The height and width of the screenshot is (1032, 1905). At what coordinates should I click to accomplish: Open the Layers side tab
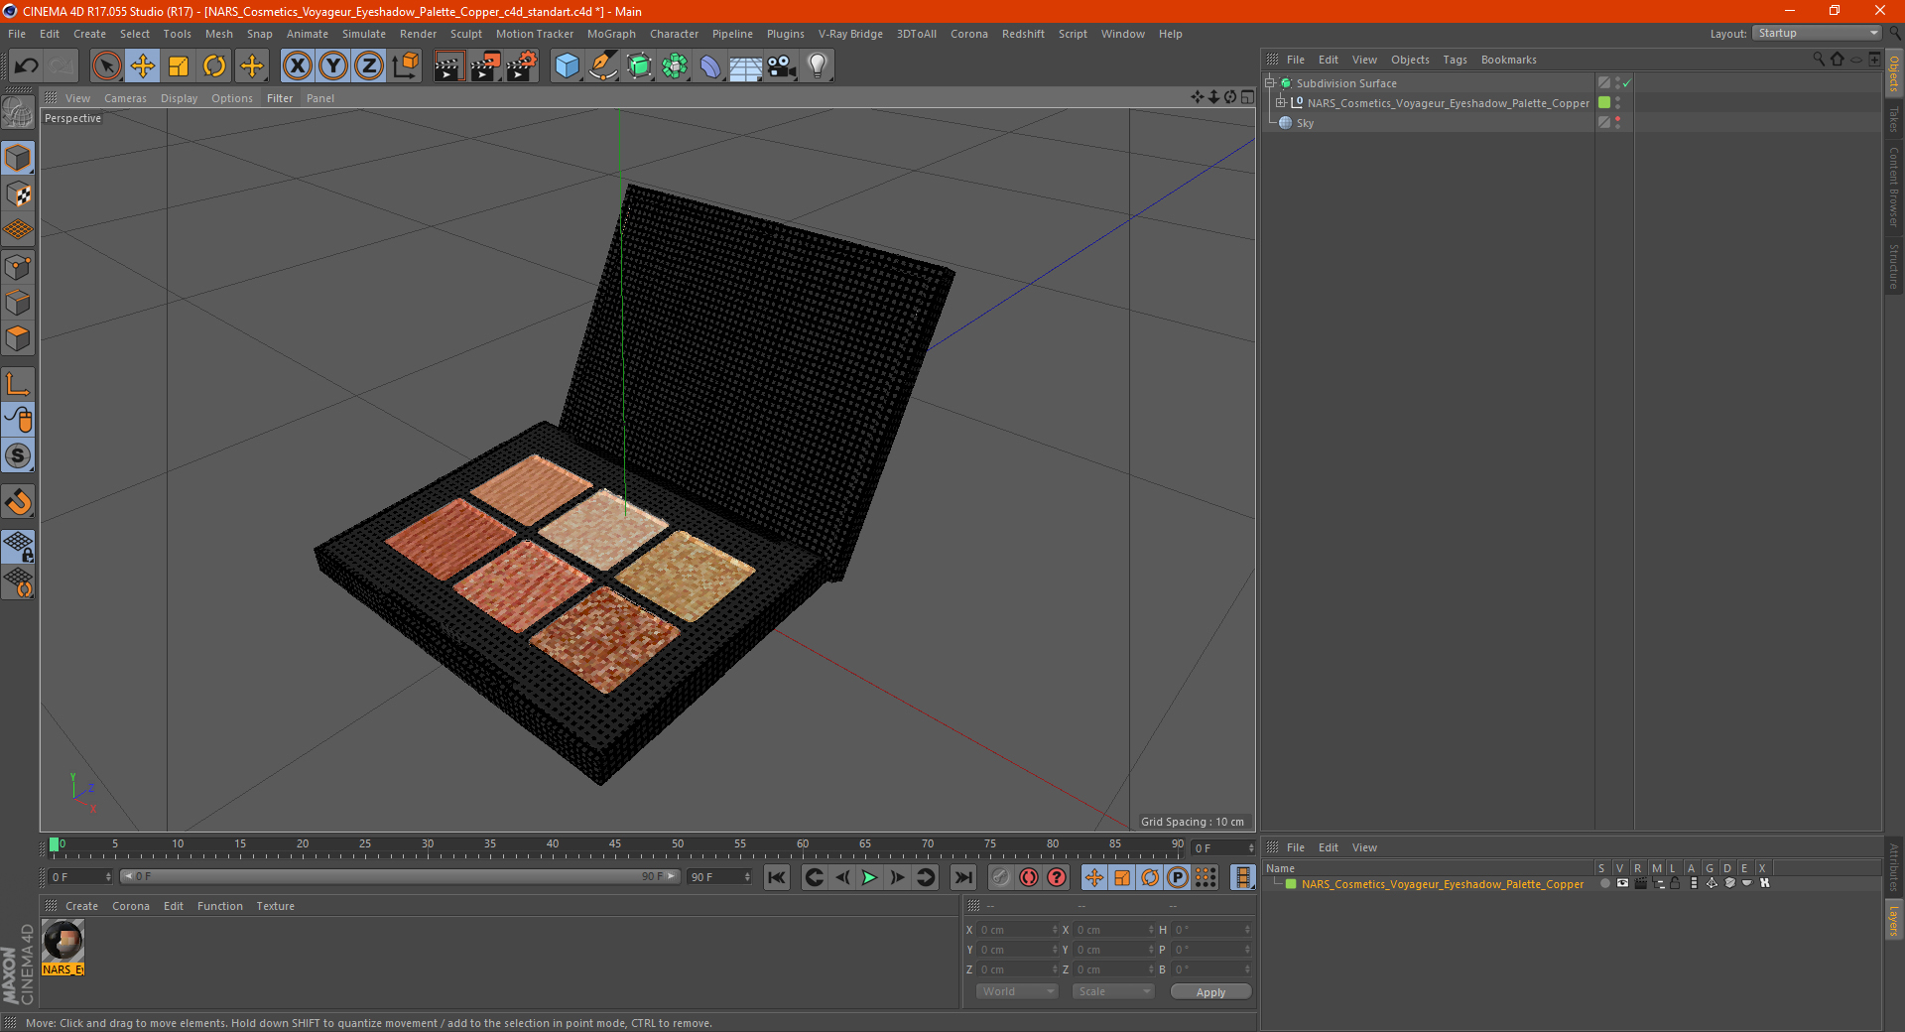pos(1893,920)
